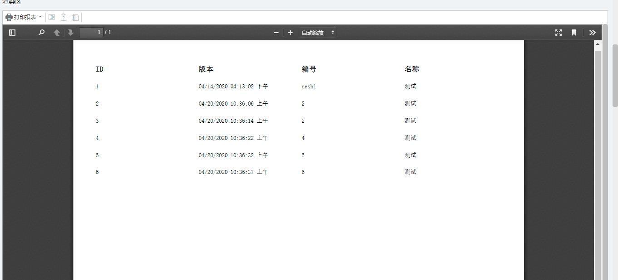Click the date 04/20/2020 10:36:22 上午
The height and width of the screenshot is (280, 618).
pos(233,138)
